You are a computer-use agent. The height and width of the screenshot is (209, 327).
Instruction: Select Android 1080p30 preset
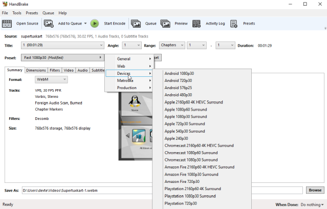click(x=179, y=73)
